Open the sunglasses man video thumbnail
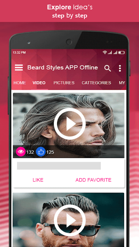Screen dimensions: 139x247 68,220
